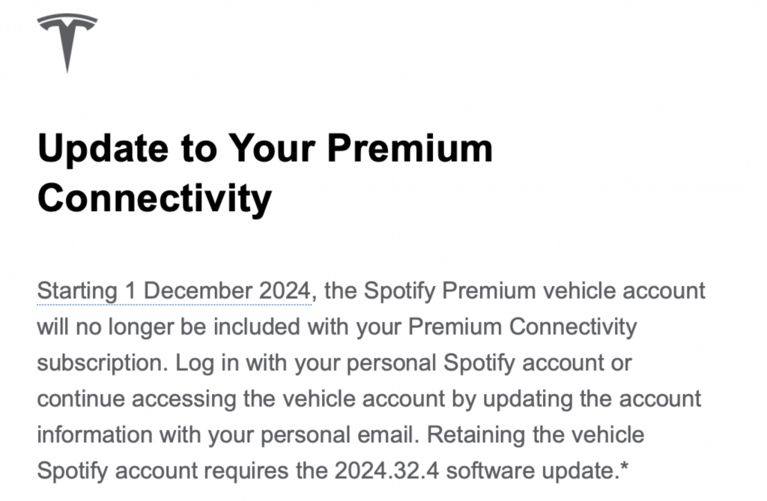The image size is (767, 501).
Task: Click the year "2024" in the underlined date
Action: [284, 291]
